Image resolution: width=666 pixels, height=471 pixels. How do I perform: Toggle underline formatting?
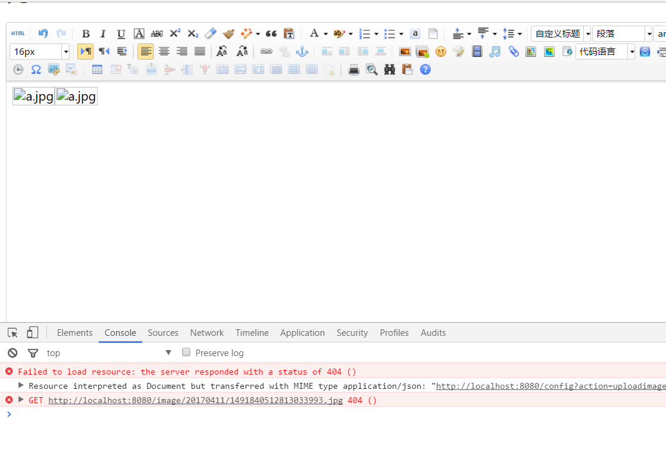click(x=121, y=33)
